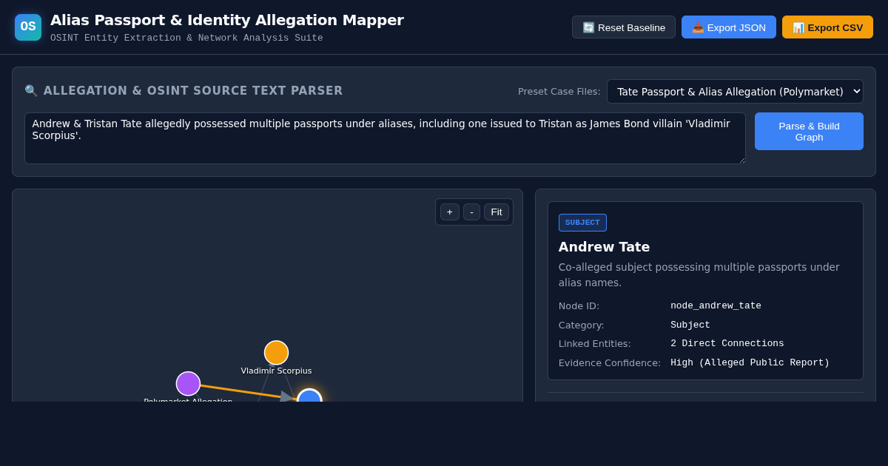This screenshot has width=888, height=466.
Task: Focus the allegation source text area
Action: click(385, 138)
